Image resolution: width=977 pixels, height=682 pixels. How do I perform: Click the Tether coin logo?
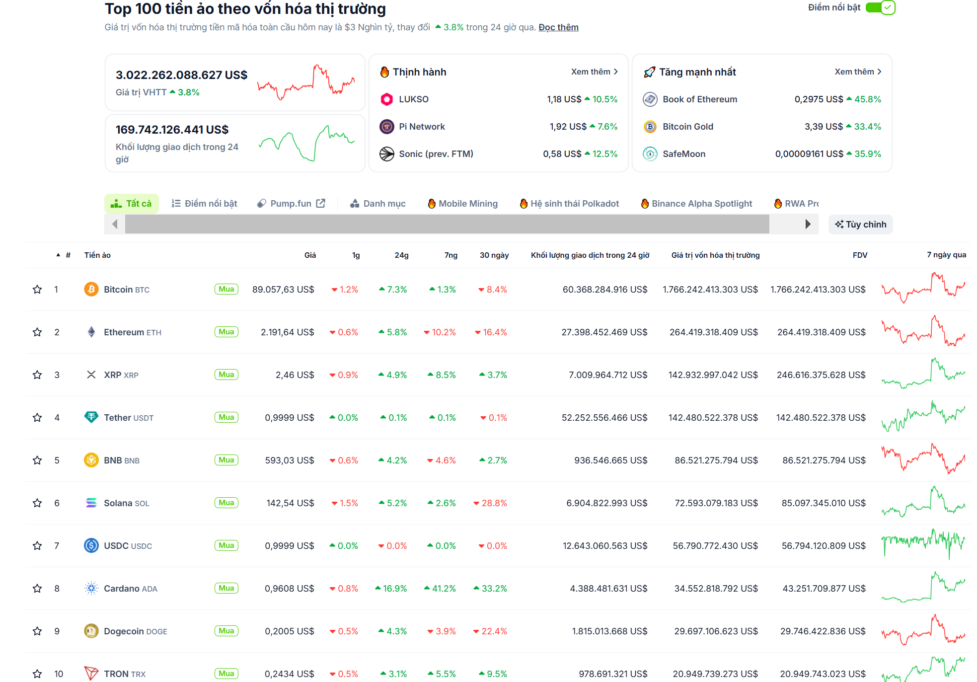[91, 417]
